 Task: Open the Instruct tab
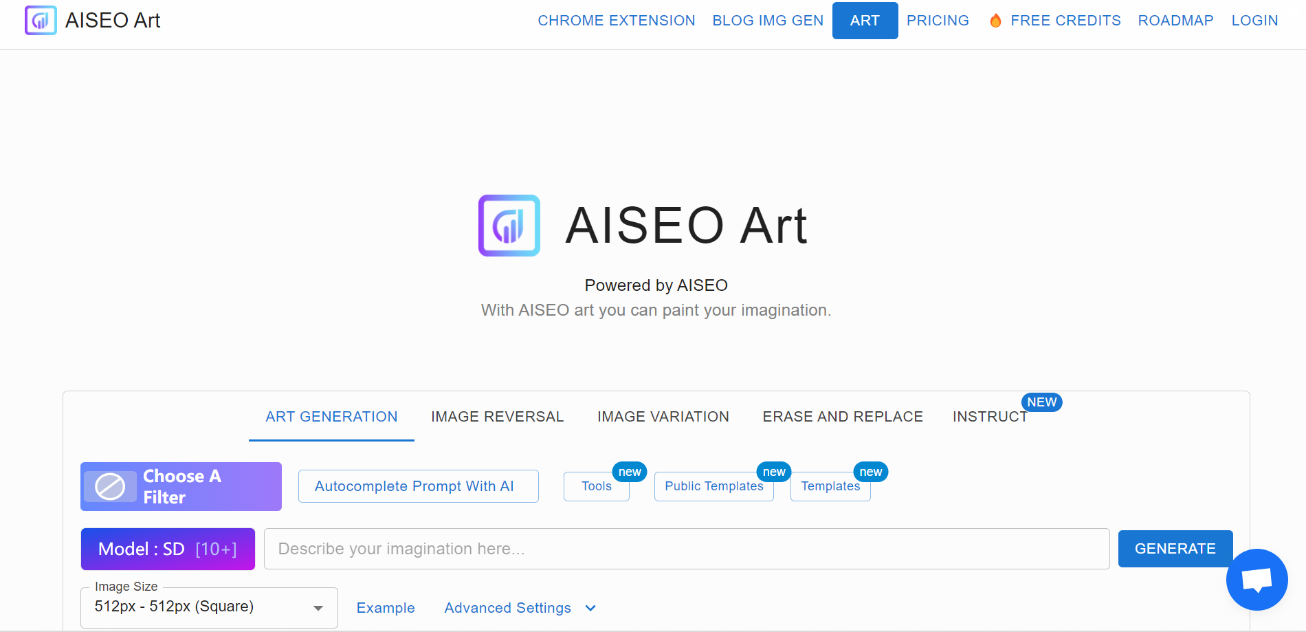coord(990,417)
